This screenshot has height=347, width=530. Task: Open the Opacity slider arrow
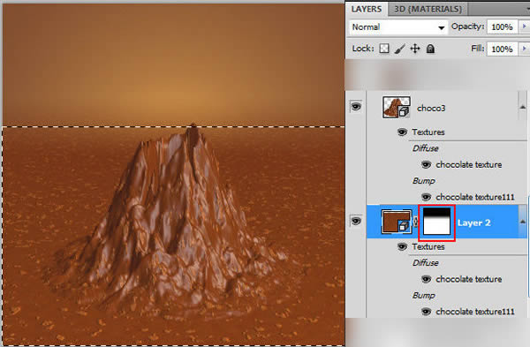524,26
